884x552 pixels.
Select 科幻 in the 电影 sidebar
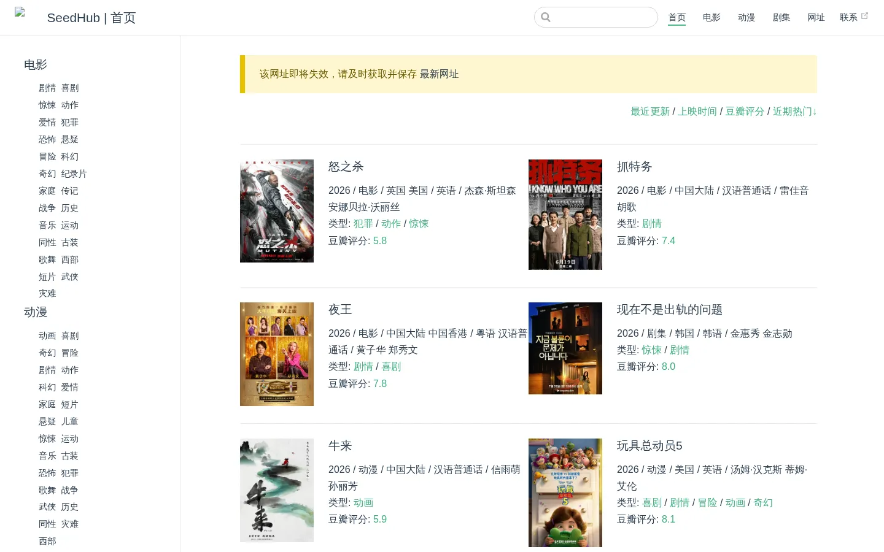[x=69, y=157]
